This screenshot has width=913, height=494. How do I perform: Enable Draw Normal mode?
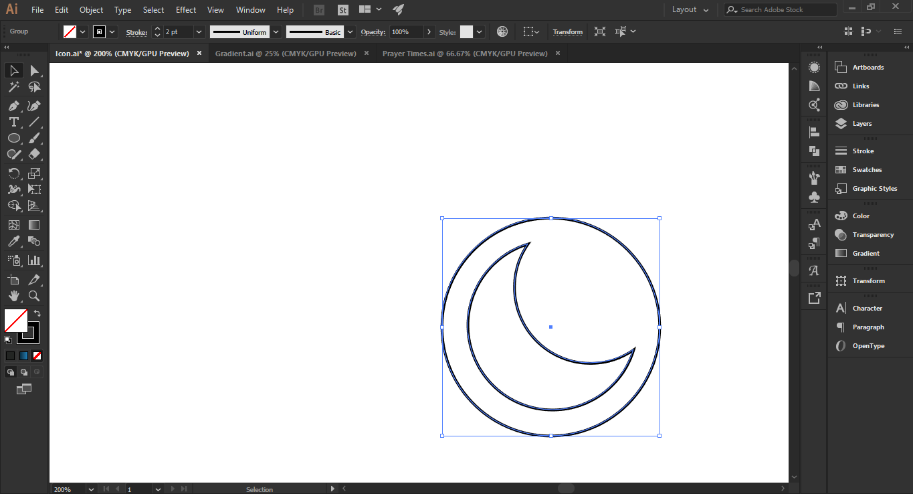(11, 372)
